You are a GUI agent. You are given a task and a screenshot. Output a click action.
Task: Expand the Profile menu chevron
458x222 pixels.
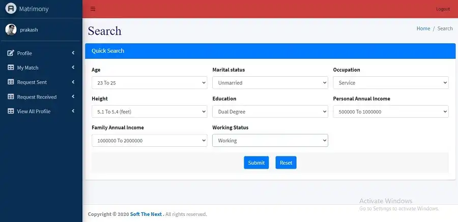[73, 53]
